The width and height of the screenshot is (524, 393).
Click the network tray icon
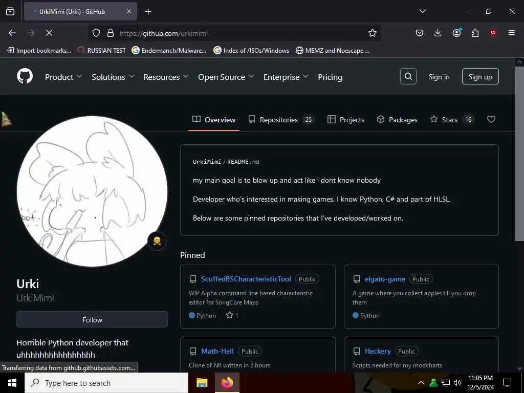click(446, 383)
